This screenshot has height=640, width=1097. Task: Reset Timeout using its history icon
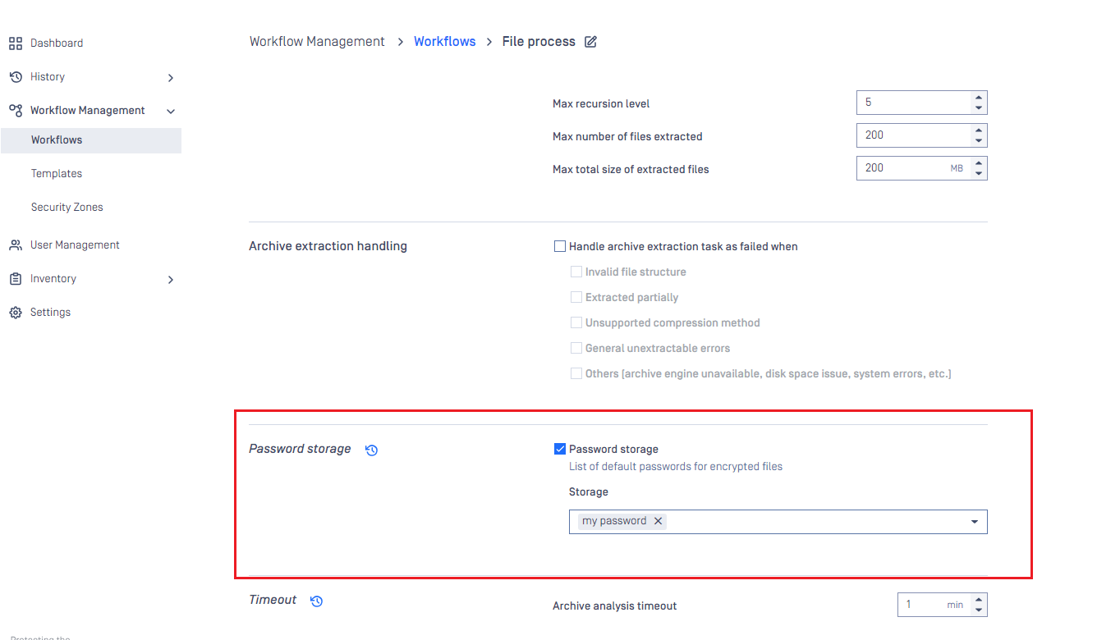[x=317, y=601]
